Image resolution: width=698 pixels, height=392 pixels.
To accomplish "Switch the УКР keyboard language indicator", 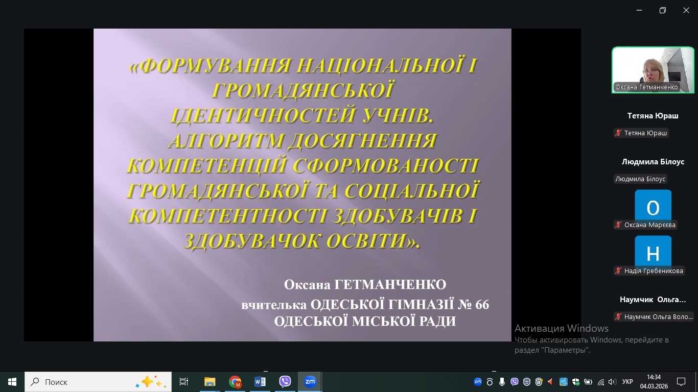I will [627, 382].
